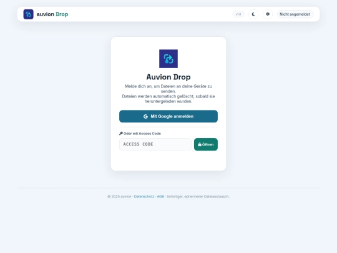Click the large Auvion Drop logo in card

(168, 59)
